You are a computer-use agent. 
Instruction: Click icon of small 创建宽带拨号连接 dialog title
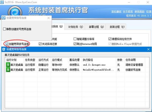4,18
